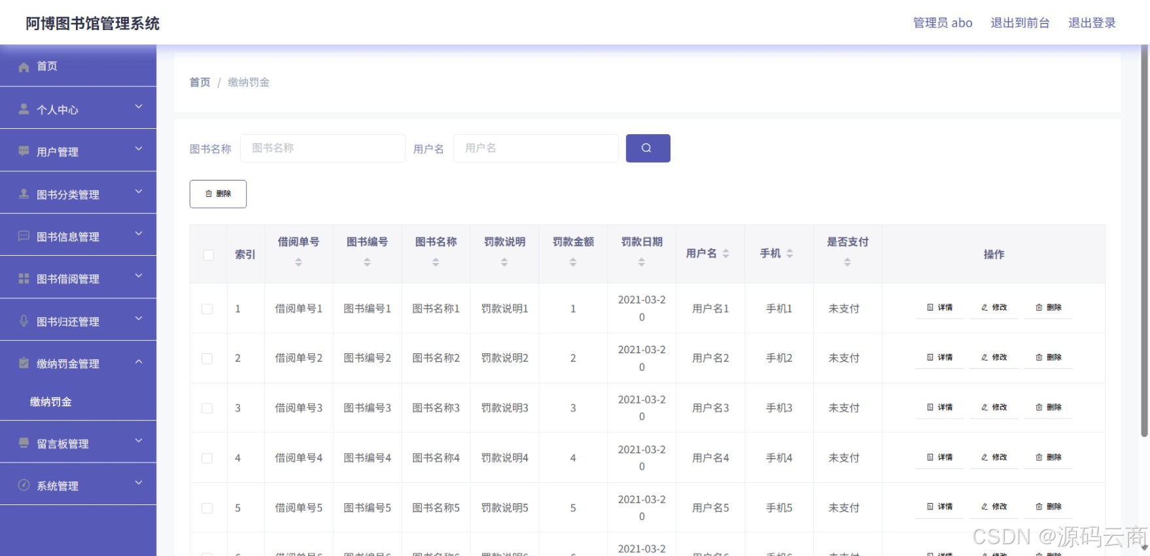The image size is (1150, 556).
Task: Click the magnifier search button
Action: tap(648, 148)
